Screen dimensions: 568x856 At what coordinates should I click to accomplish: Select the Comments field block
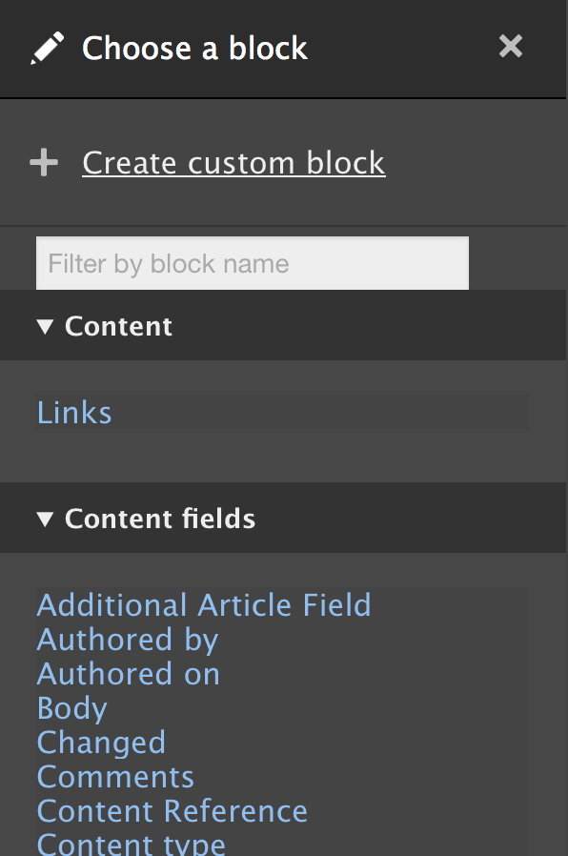tap(114, 776)
